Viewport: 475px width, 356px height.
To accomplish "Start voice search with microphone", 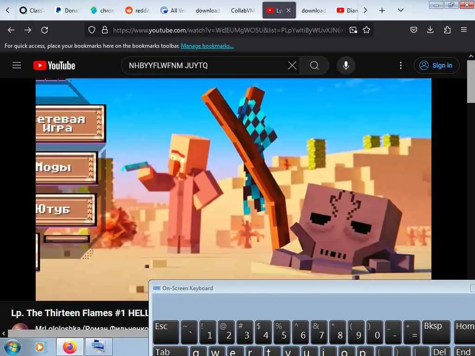I will click(346, 65).
